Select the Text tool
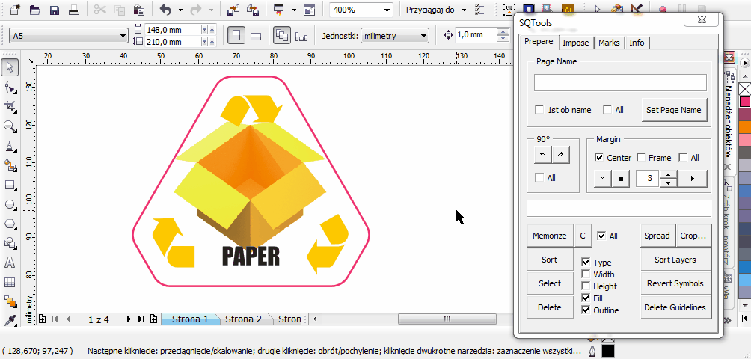The width and height of the screenshot is (751, 359). [10, 263]
